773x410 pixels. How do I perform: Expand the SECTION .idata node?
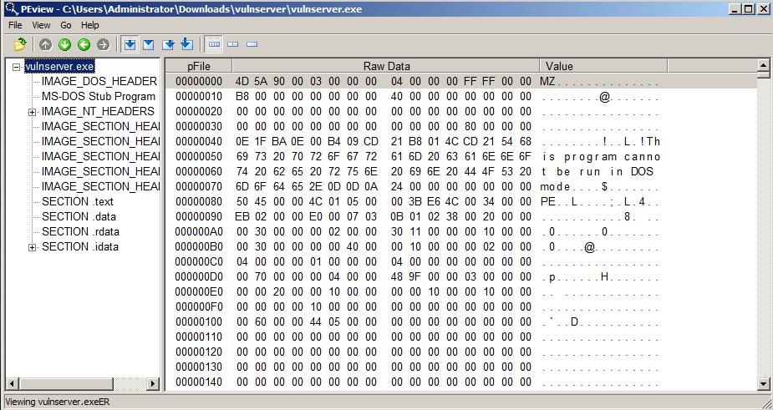coord(32,247)
